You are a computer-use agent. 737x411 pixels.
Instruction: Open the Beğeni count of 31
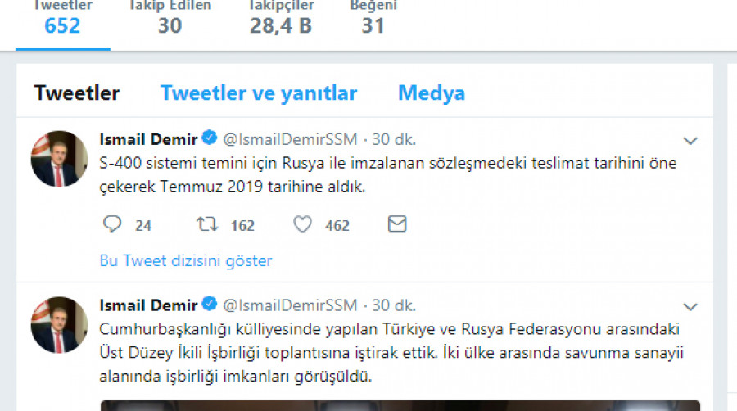pyautogui.click(x=373, y=18)
